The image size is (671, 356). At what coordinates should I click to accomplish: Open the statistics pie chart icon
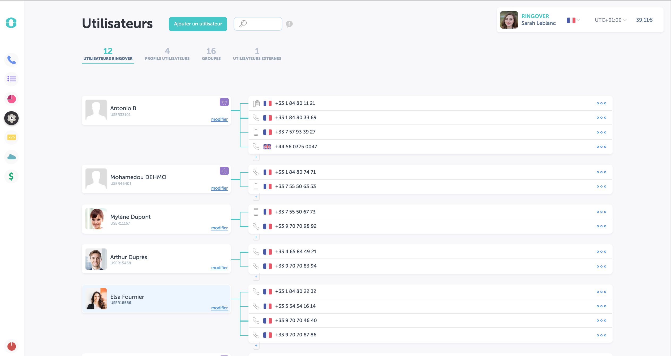(11, 99)
